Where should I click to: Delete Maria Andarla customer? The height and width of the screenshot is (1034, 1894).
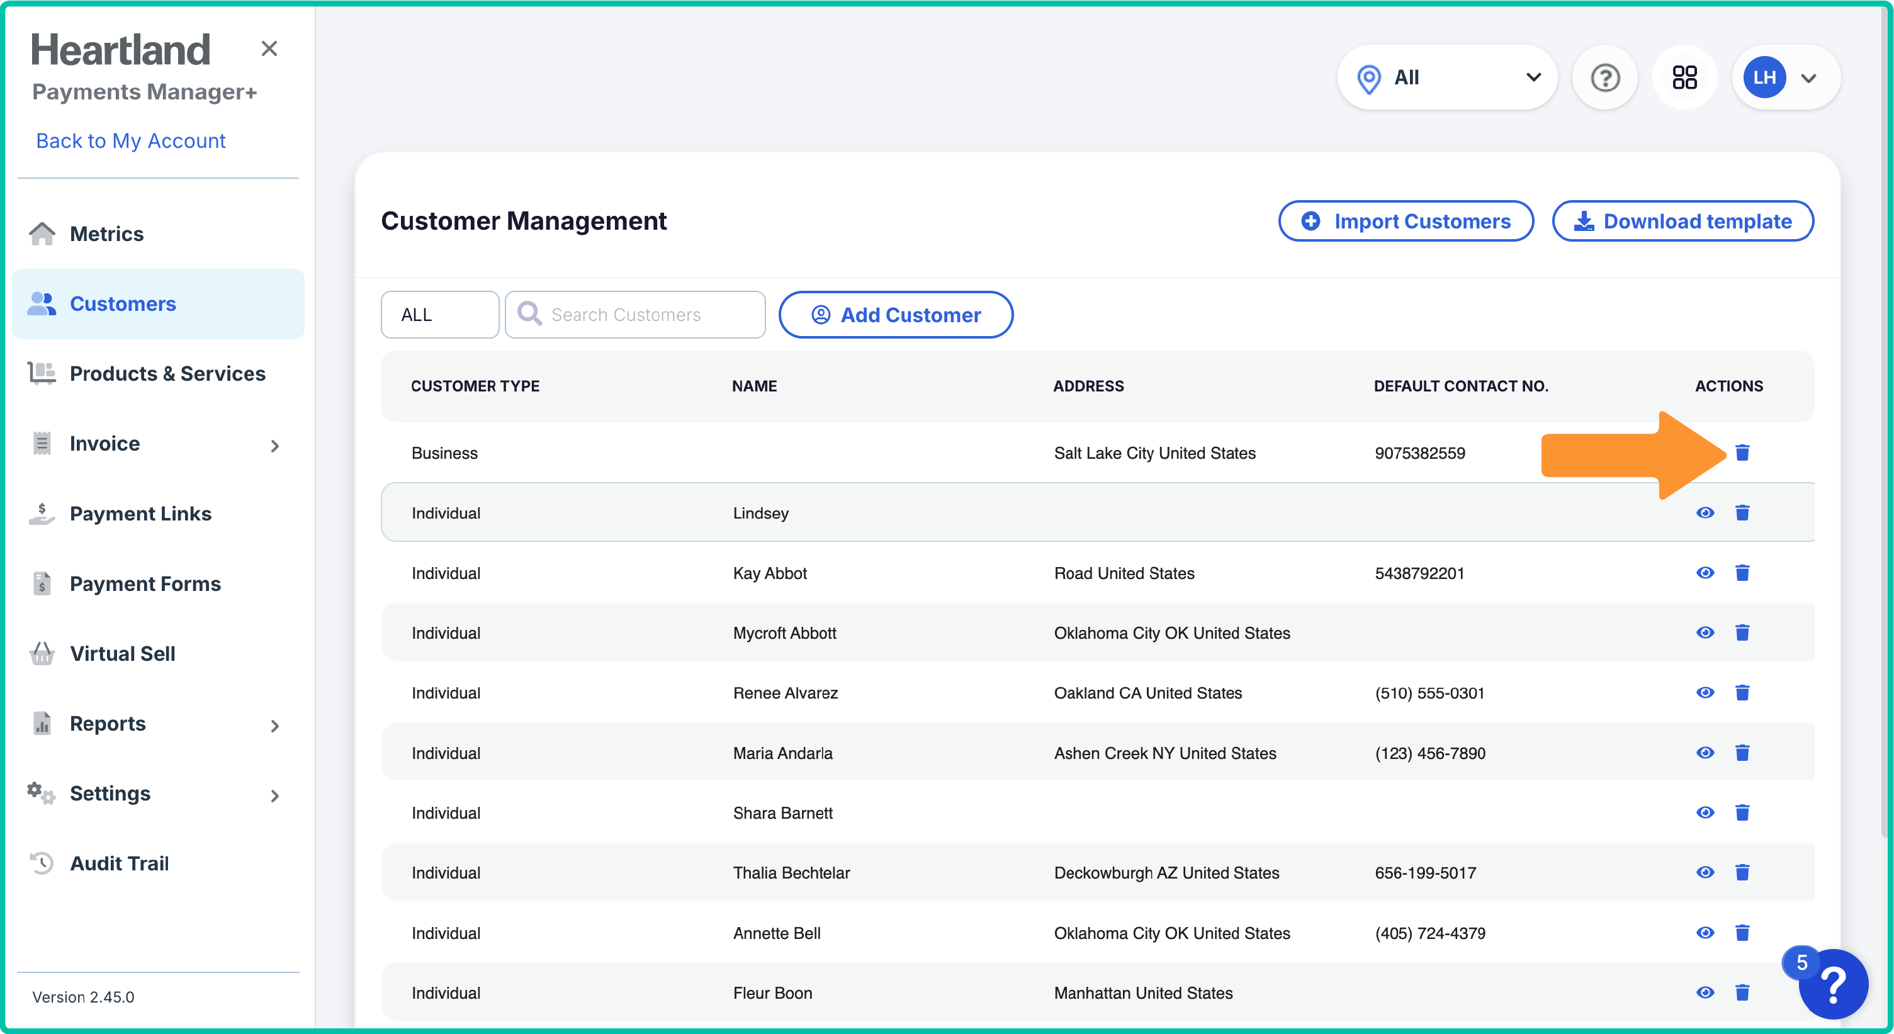click(1742, 753)
